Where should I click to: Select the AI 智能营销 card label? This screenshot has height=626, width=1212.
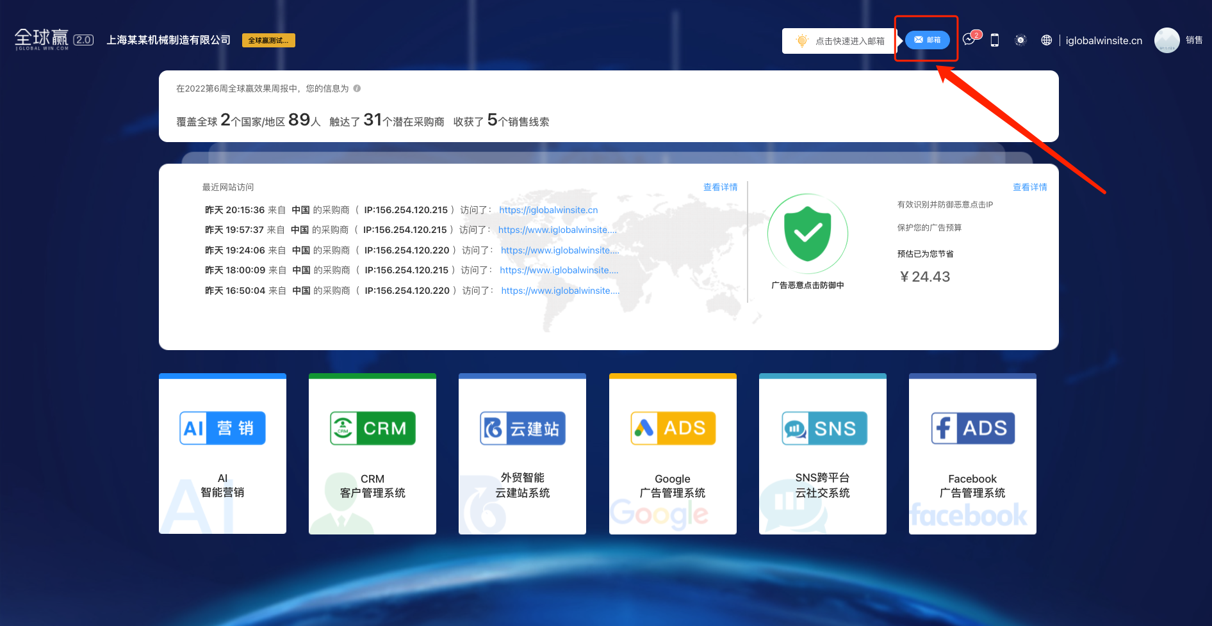[222, 485]
